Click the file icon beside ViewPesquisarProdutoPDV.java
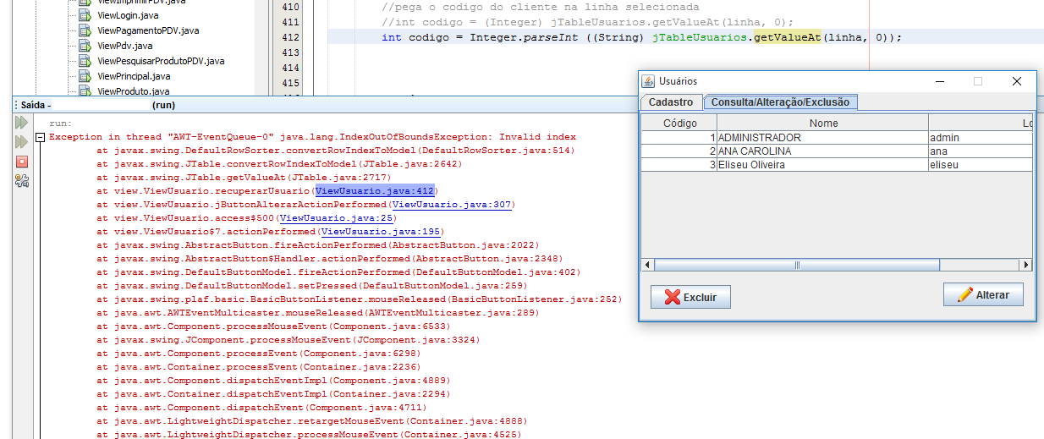The width and height of the screenshot is (1044, 439). pyautogui.click(x=85, y=61)
